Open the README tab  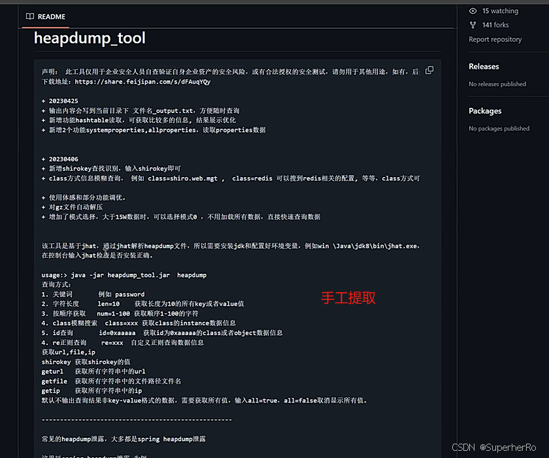tap(46, 16)
